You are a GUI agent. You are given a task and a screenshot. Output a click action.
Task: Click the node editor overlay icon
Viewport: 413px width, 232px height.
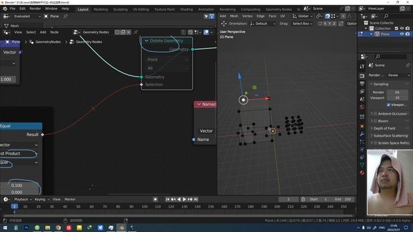(206, 32)
